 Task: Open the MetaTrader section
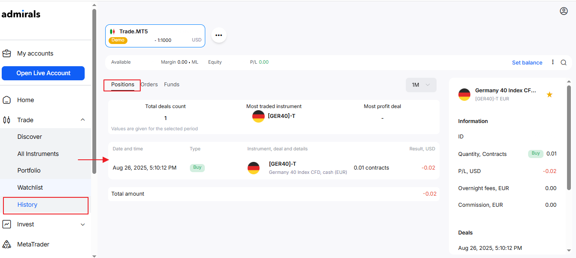(x=33, y=244)
